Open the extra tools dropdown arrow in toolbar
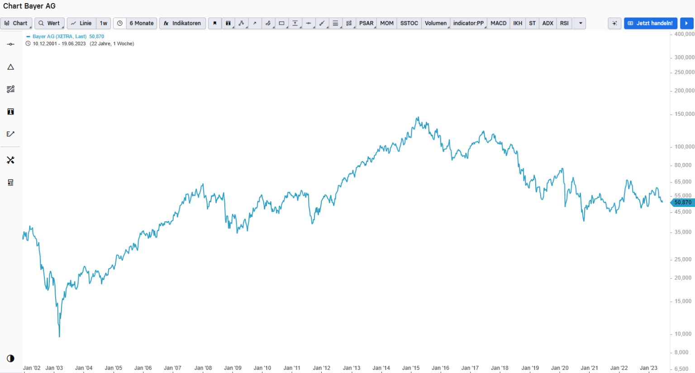This screenshot has height=373, width=695. coord(579,23)
